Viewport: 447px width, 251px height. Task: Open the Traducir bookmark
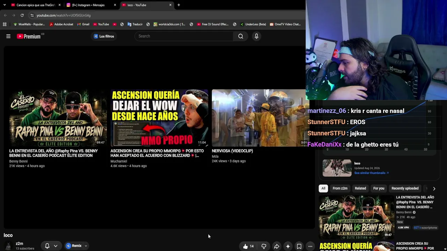135,24
